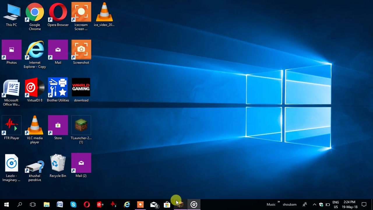The image size is (373, 210).
Task: Open VLC media player desktop shortcut
Action: (x=35, y=130)
